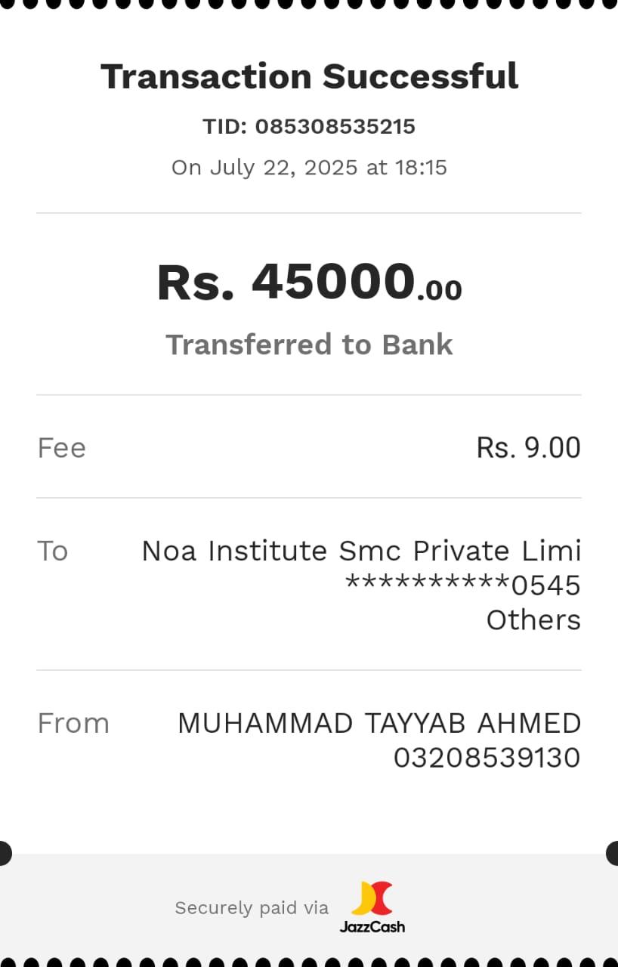Screen dimensions: 618x967
Task: Click the JazzCash logo icon
Action: pyautogui.click(x=372, y=897)
